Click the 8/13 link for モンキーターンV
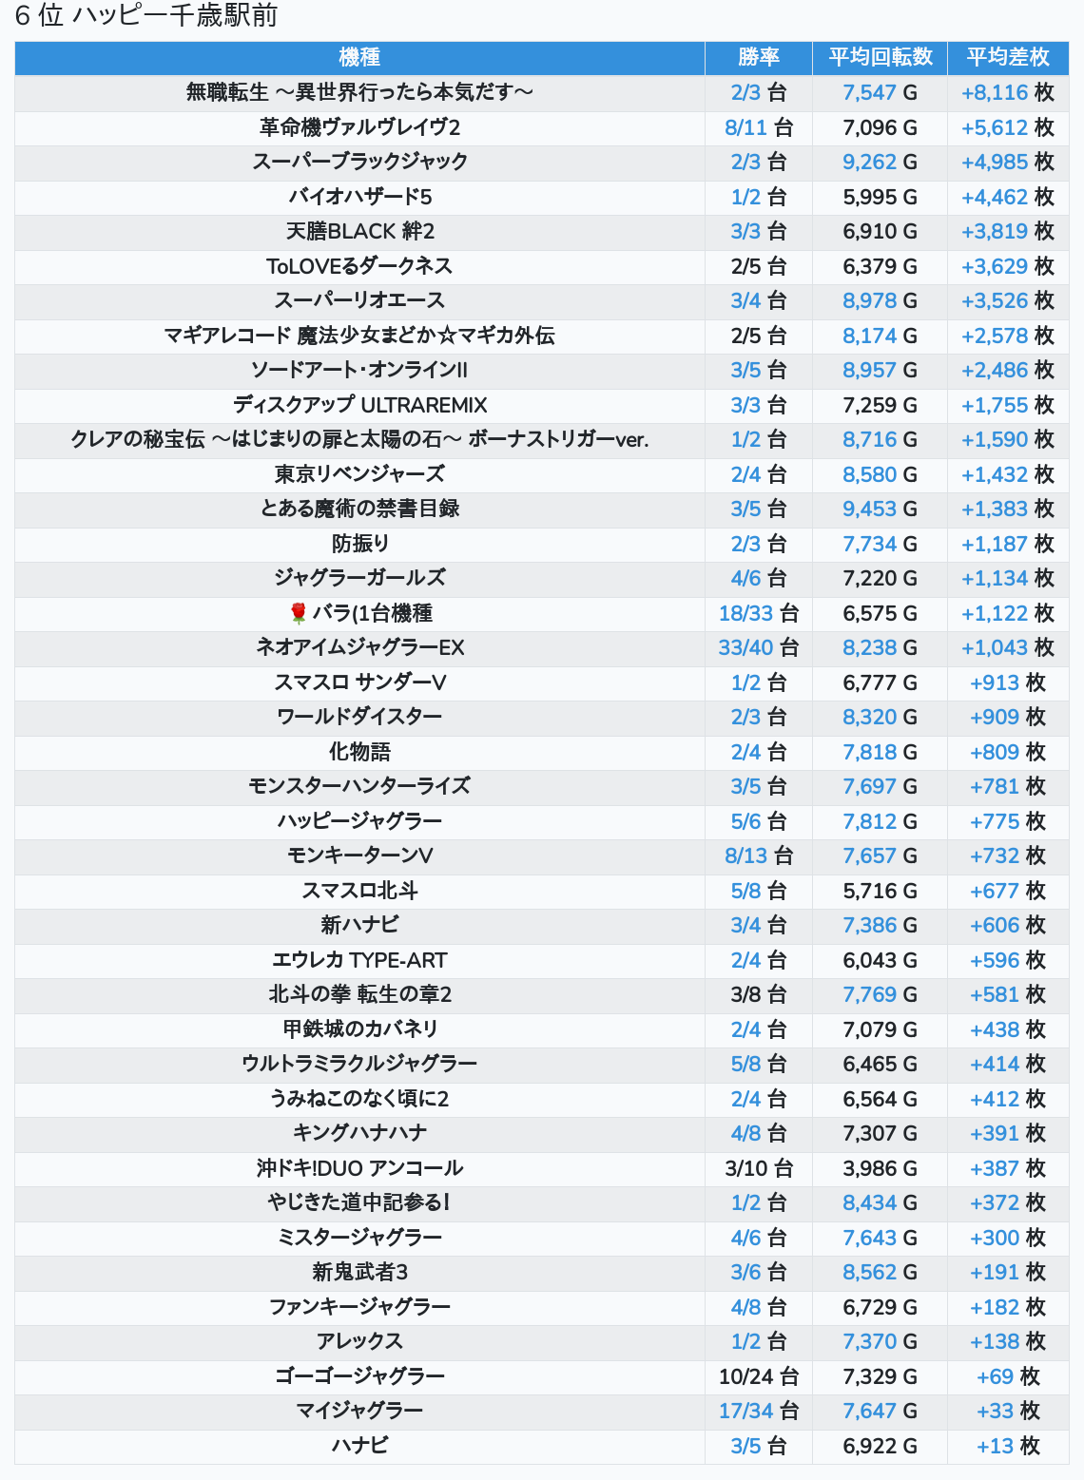The image size is (1084, 1480). pyautogui.click(x=746, y=855)
